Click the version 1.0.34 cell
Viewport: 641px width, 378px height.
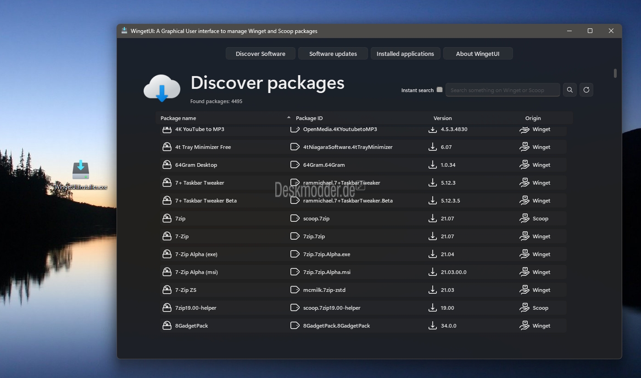448,164
